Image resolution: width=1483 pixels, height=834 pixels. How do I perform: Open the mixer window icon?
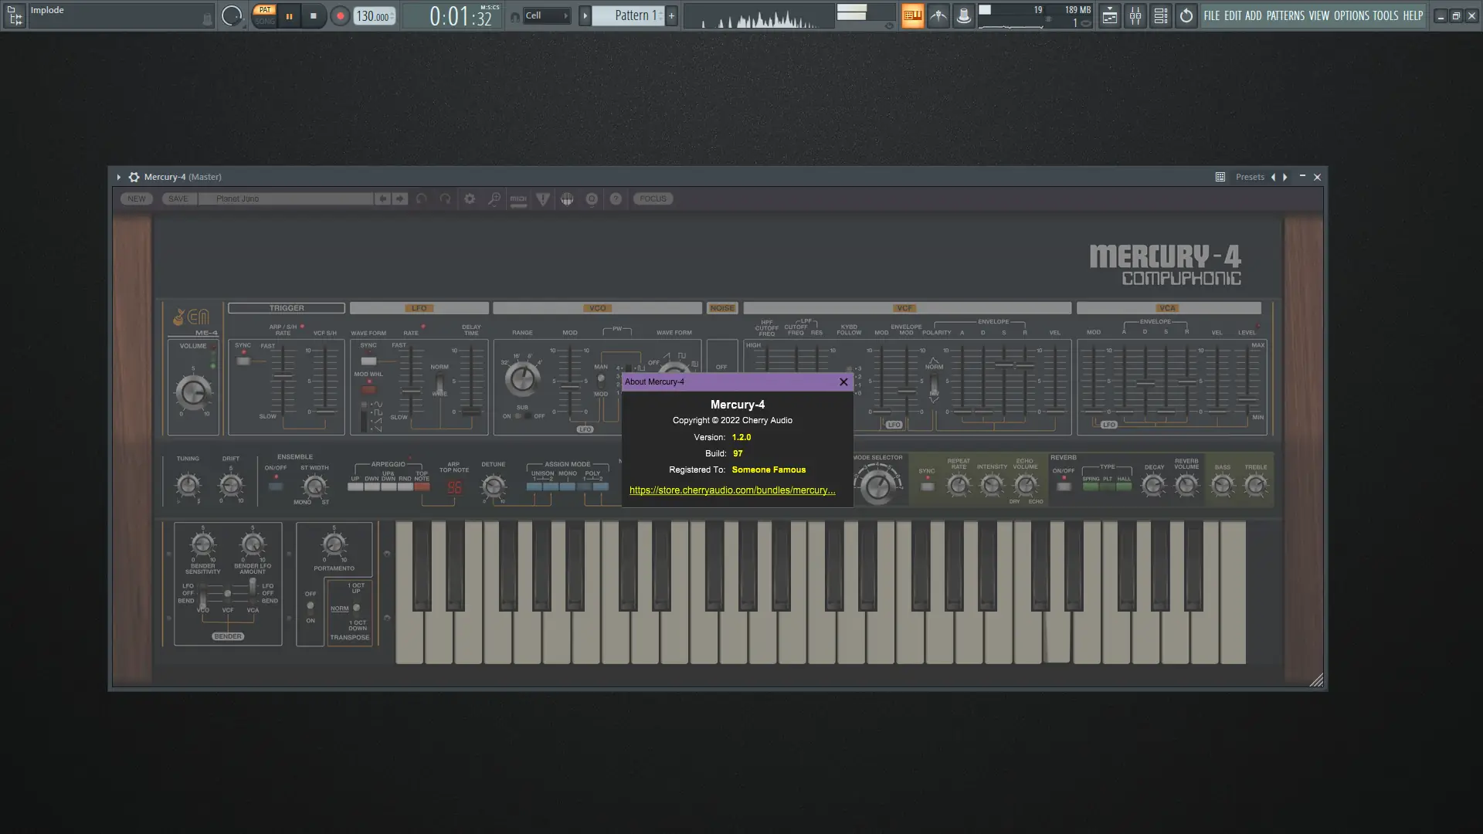point(1135,15)
